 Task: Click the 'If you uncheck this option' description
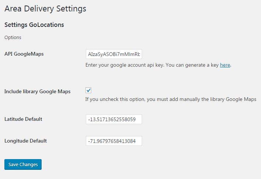pyautogui.click(x=171, y=99)
